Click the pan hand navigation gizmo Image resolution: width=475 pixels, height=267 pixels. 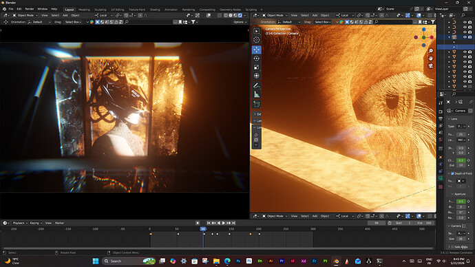[431, 58]
